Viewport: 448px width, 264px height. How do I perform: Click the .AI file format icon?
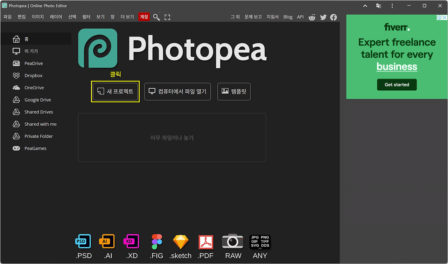[x=107, y=241]
